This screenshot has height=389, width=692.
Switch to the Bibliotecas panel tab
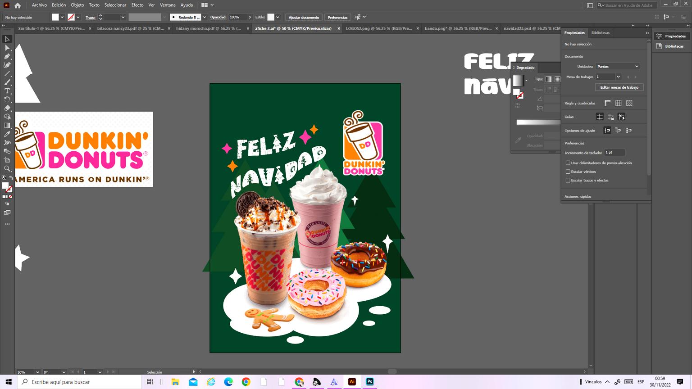pos(601,32)
